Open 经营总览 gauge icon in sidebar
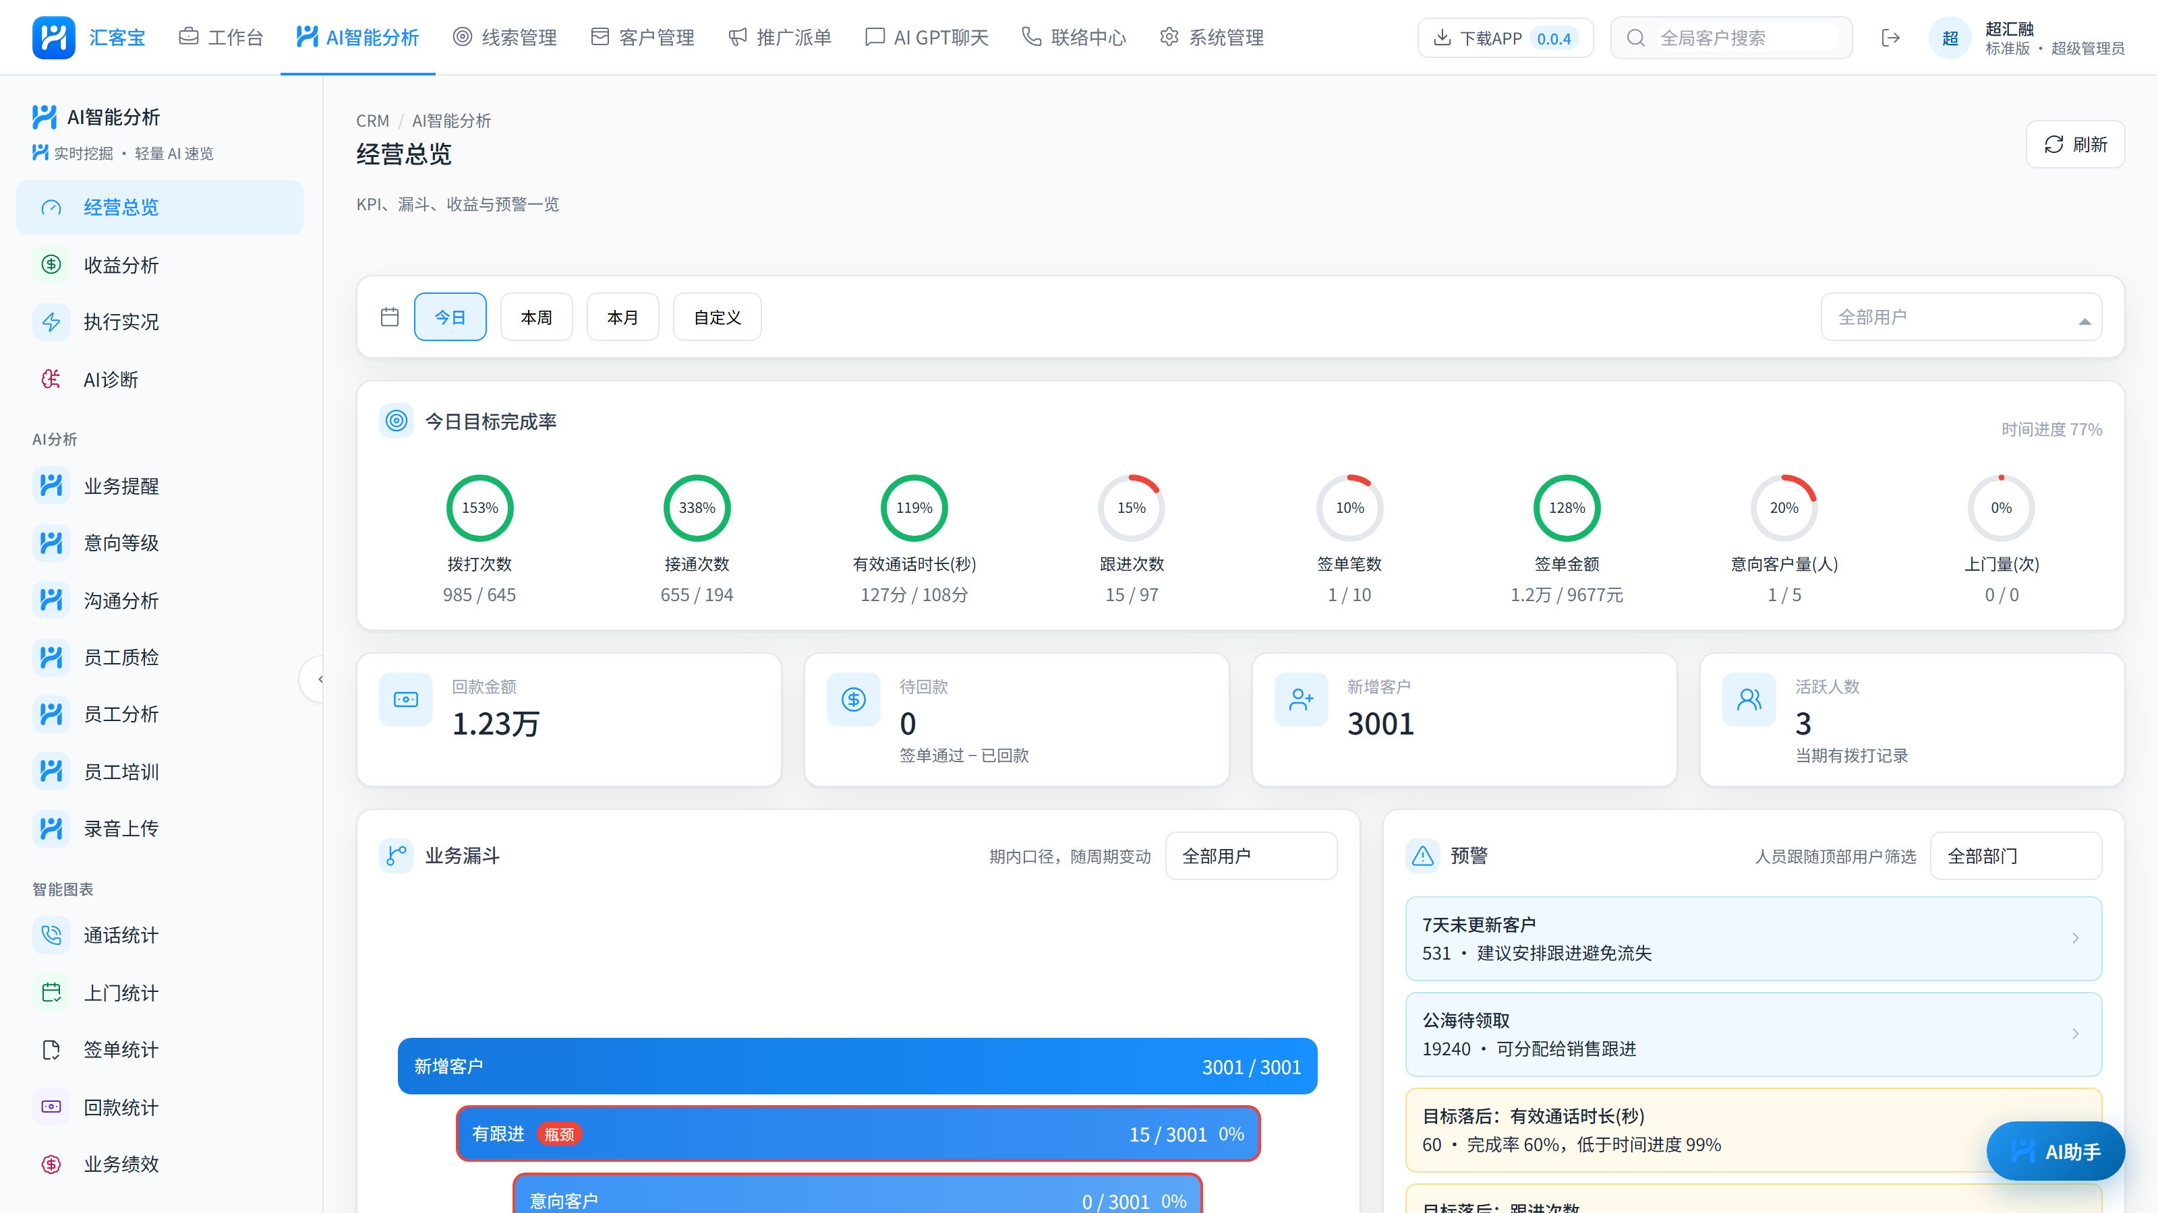Image resolution: width=2158 pixels, height=1213 pixels. point(51,208)
